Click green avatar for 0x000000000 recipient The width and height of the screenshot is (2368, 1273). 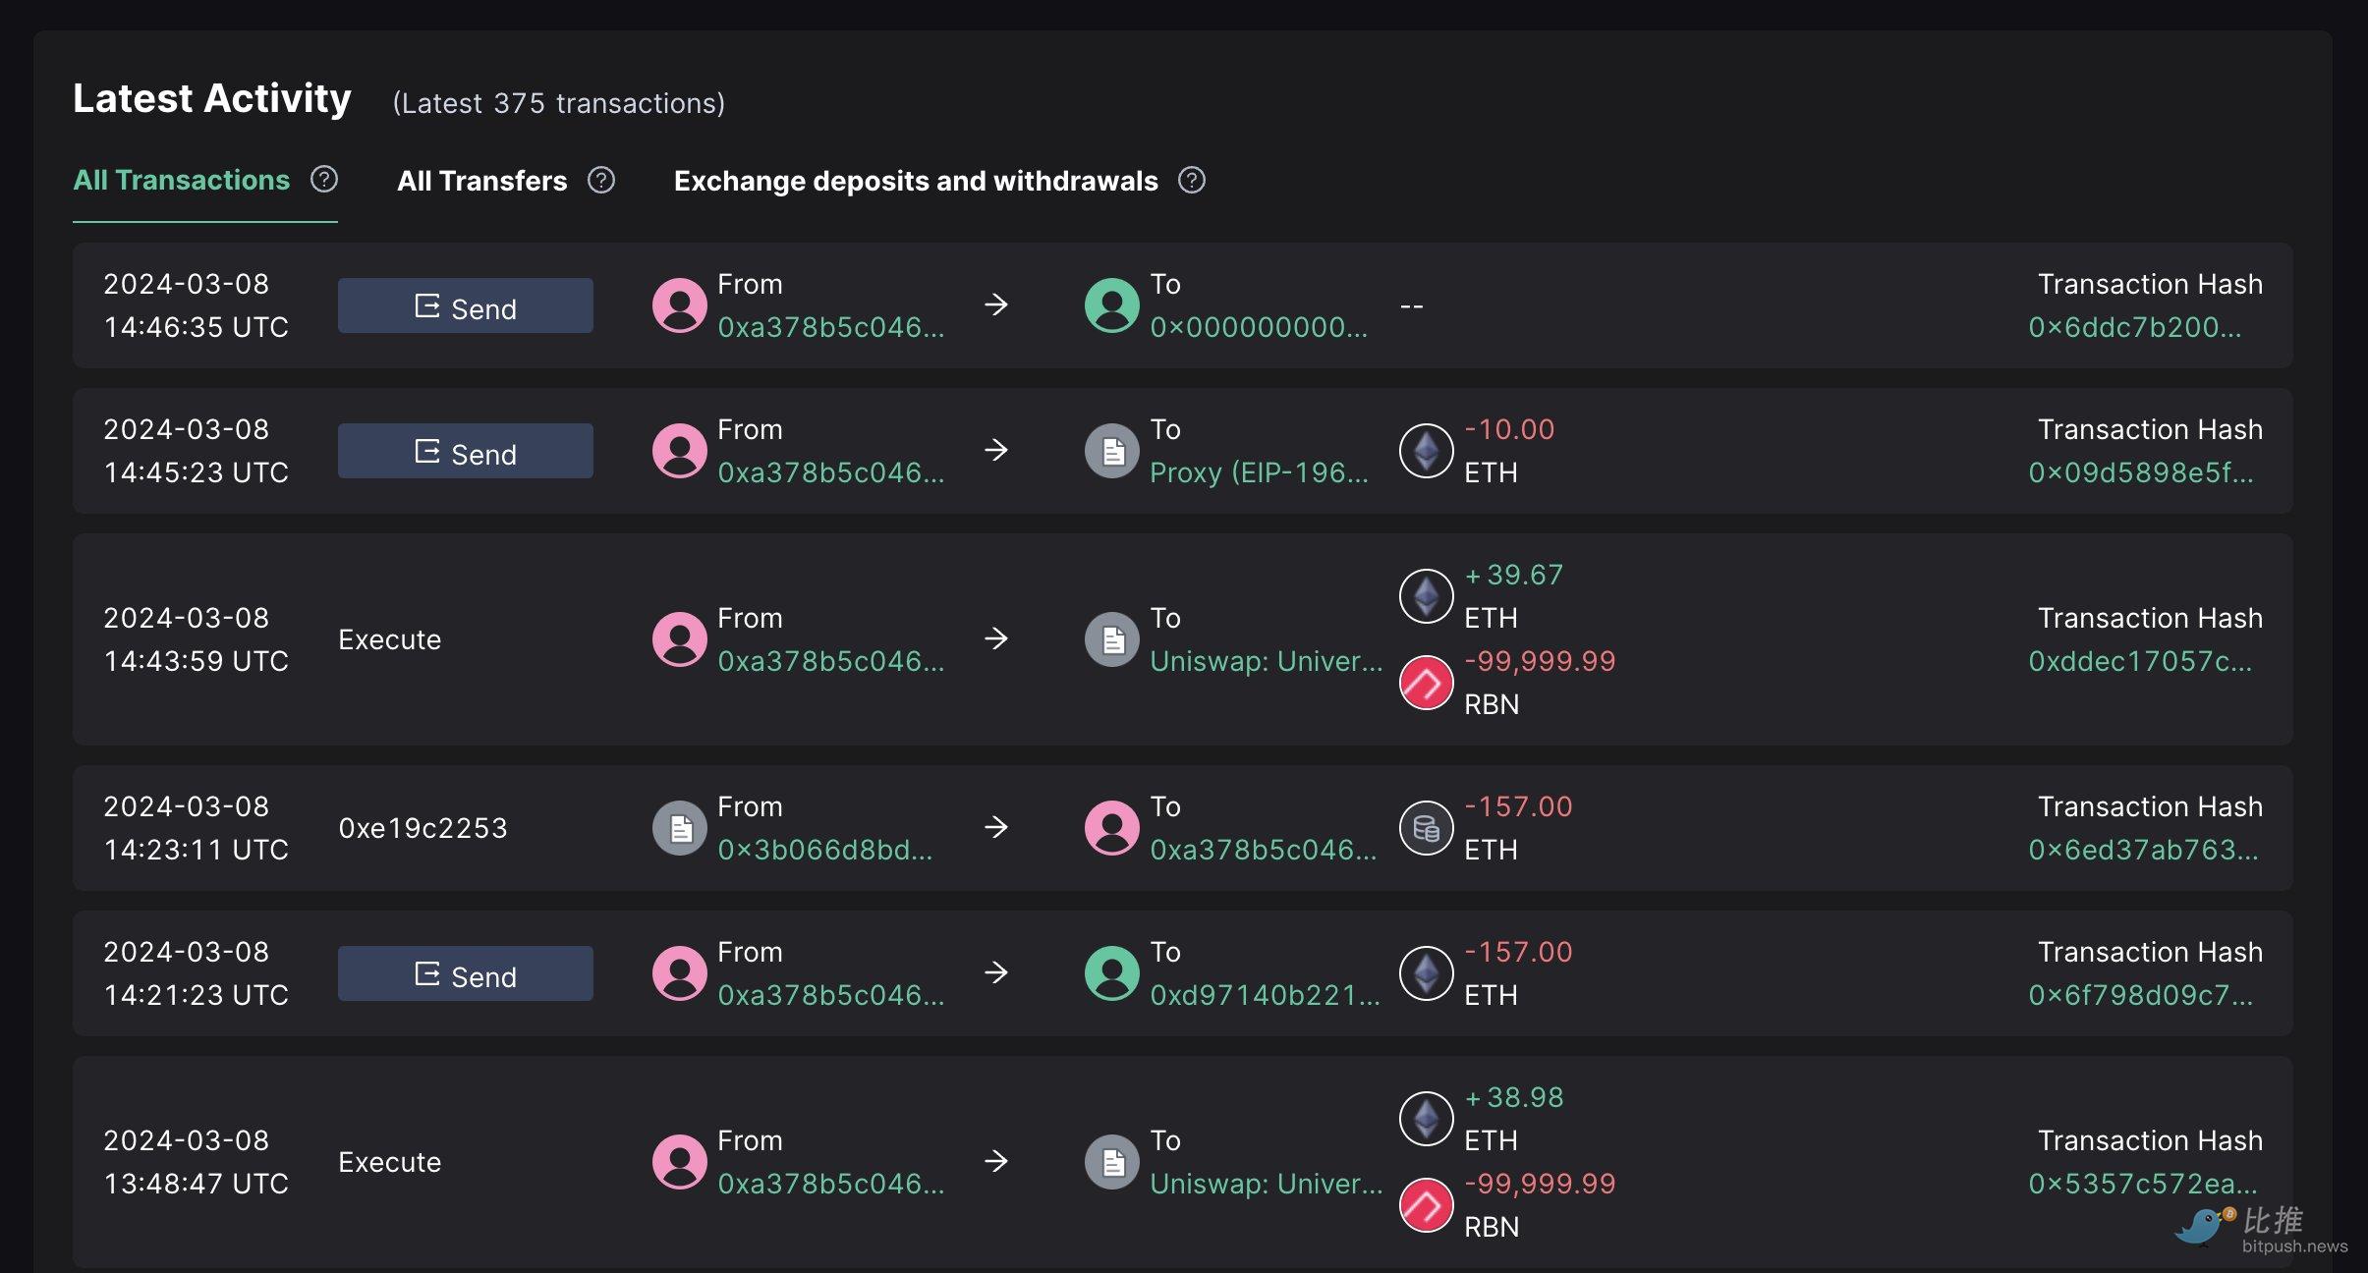click(x=1111, y=305)
